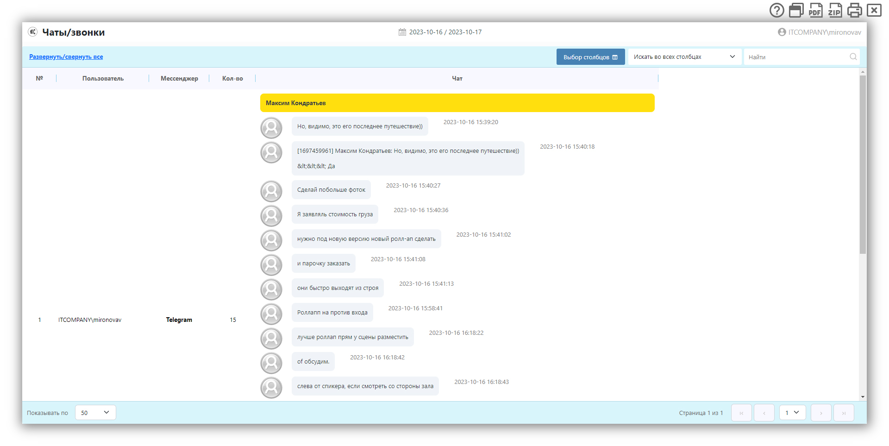The width and height of the screenshot is (889, 446).
Task: Open the 'Искать во всех столбцах' dropdown
Action: click(684, 57)
